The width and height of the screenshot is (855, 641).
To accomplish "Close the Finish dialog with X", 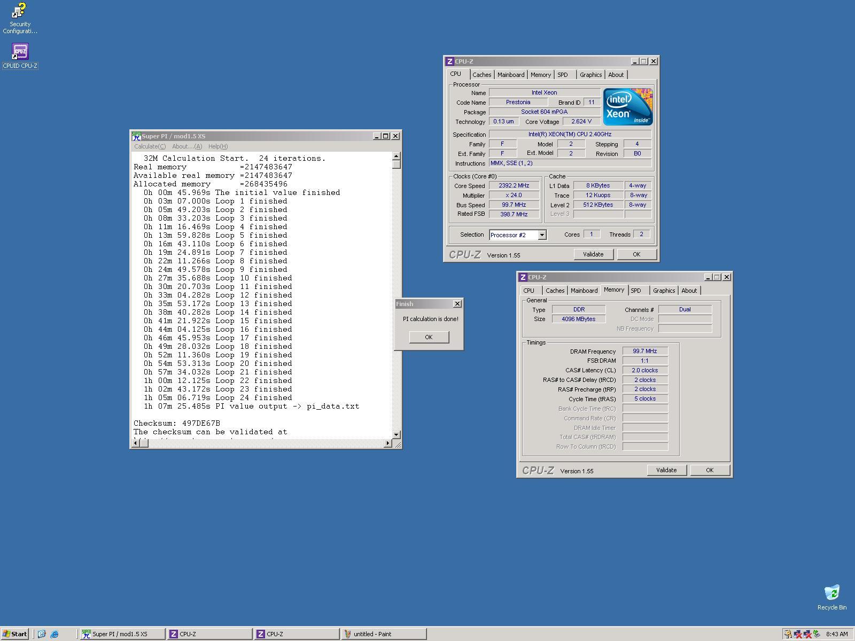I will [457, 304].
